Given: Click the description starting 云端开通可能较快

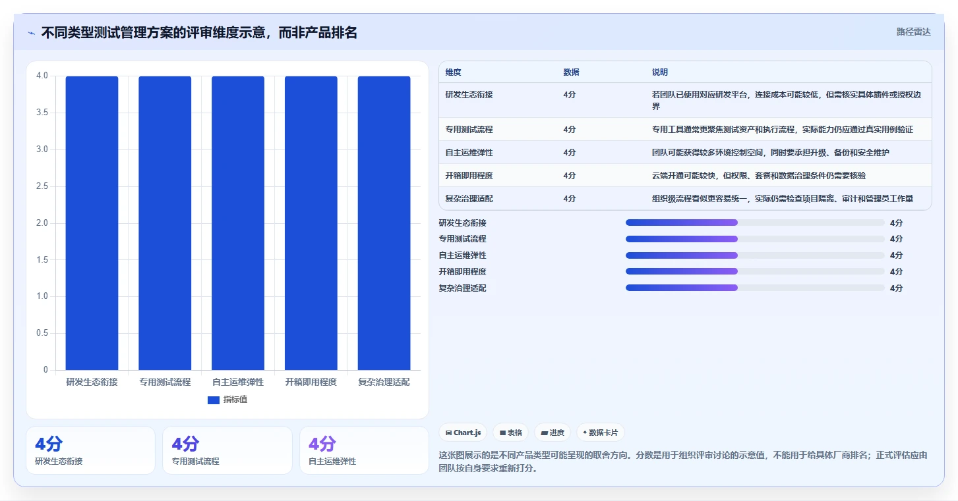Looking at the screenshot, I should (759, 176).
